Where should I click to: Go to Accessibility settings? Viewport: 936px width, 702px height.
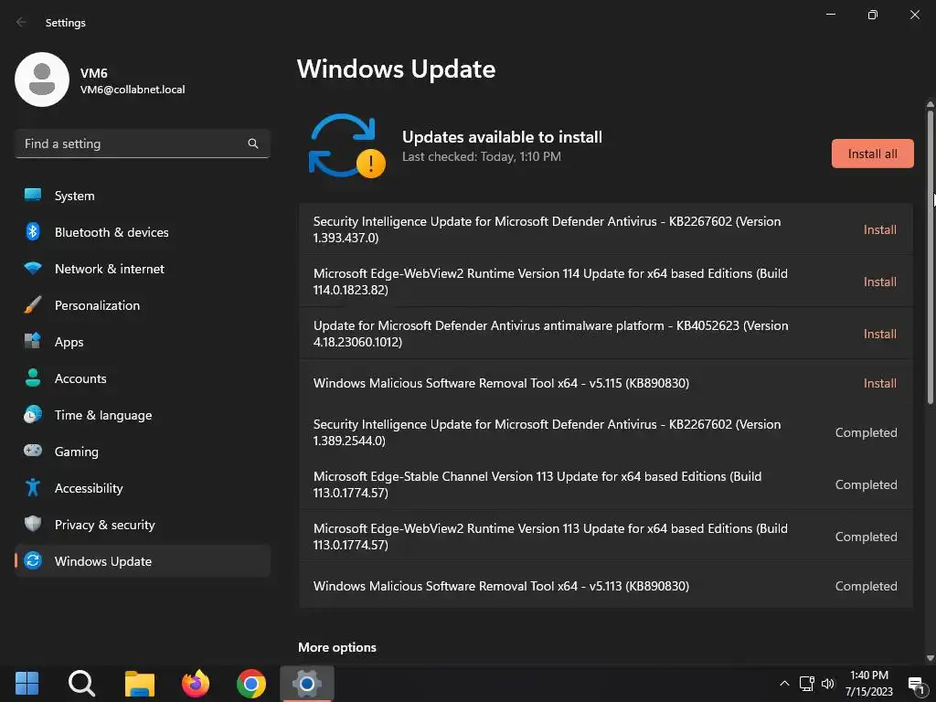[x=142, y=488]
